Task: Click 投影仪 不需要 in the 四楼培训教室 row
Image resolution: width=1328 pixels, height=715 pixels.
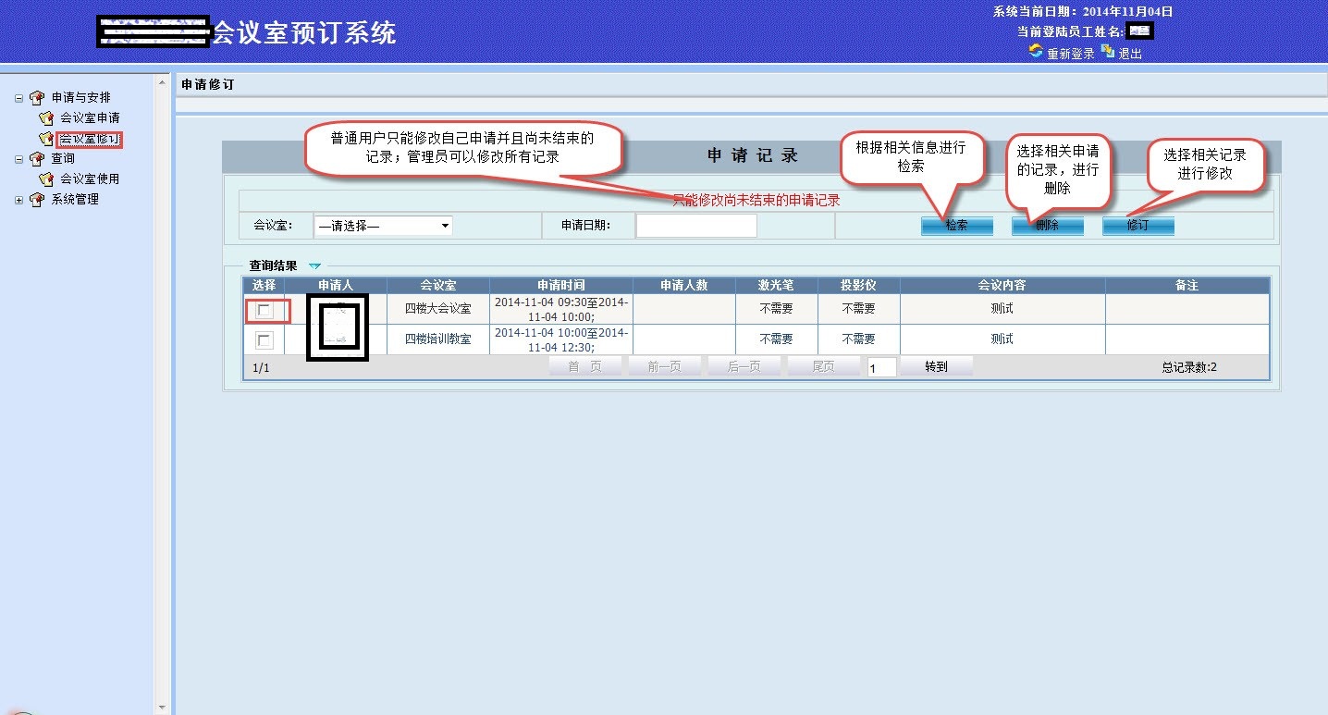Action: pyautogui.click(x=859, y=339)
